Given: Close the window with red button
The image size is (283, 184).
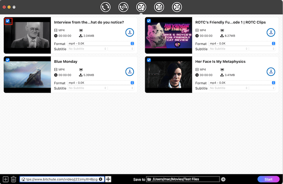Looking at the screenshot, I should pyautogui.click(x=4, y=7).
